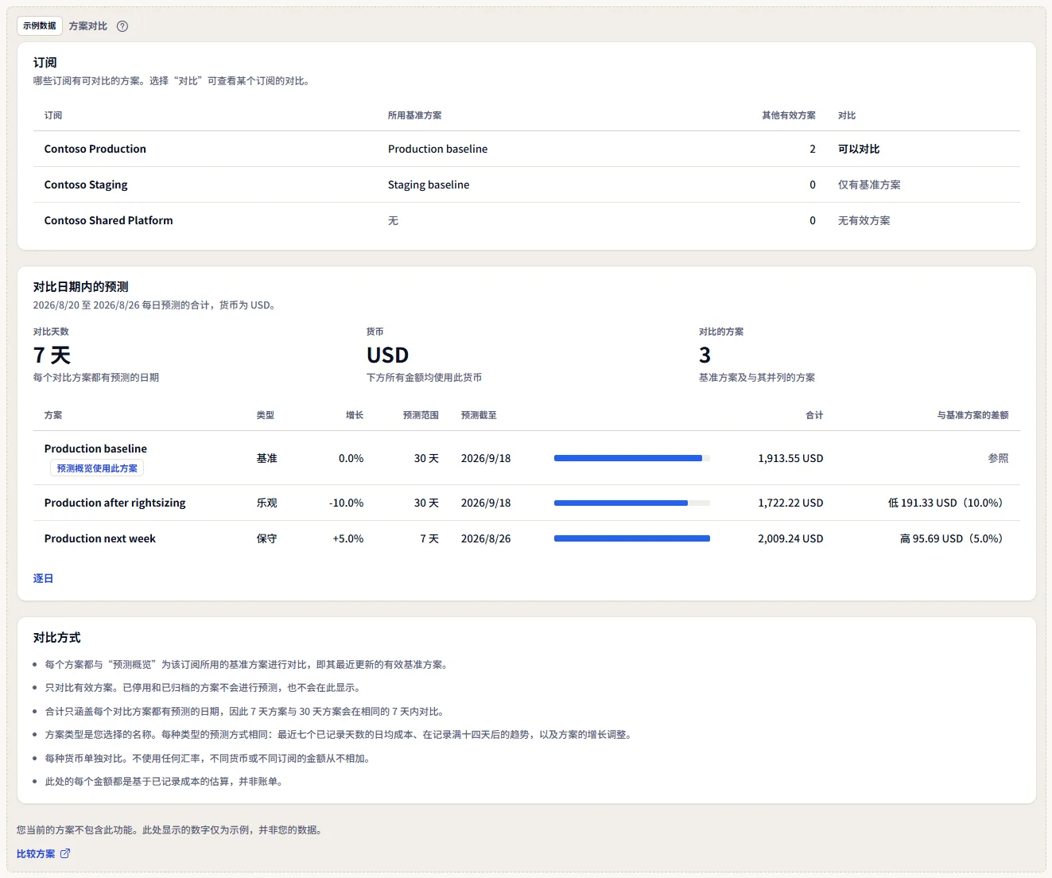Click the 1,722.22 USD total value
The width and height of the screenshot is (1052, 878).
(x=790, y=503)
